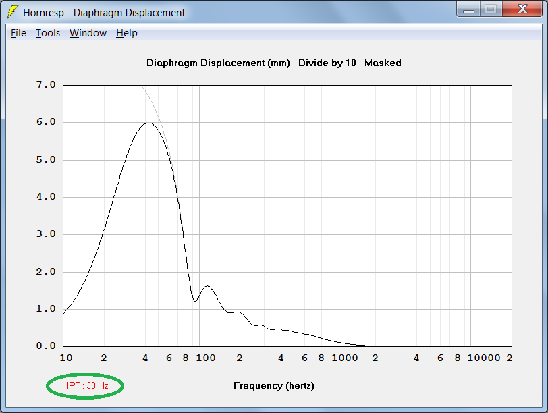Open the Tools menu
The image size is (548, 413).
[48, 33]
